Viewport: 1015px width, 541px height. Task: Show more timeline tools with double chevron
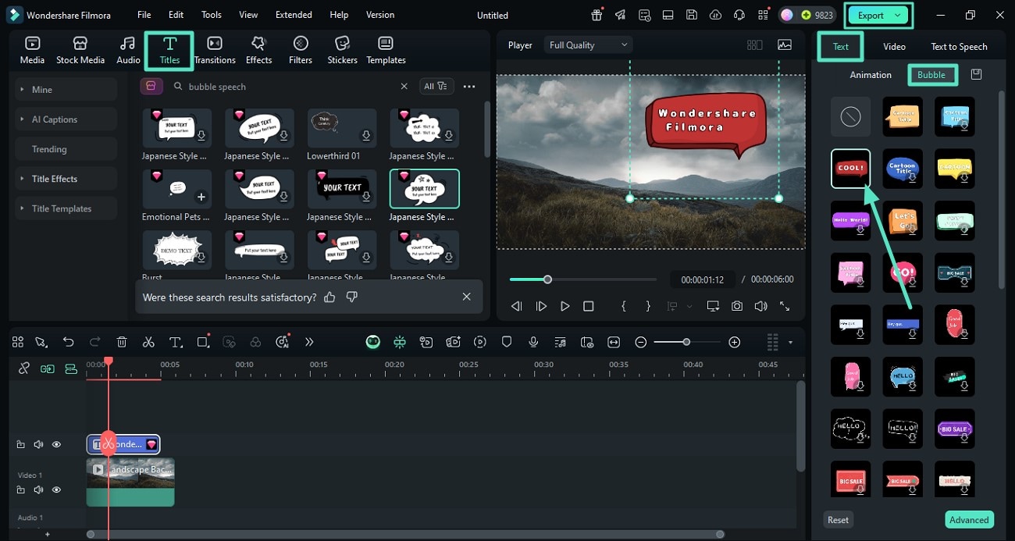309,342
